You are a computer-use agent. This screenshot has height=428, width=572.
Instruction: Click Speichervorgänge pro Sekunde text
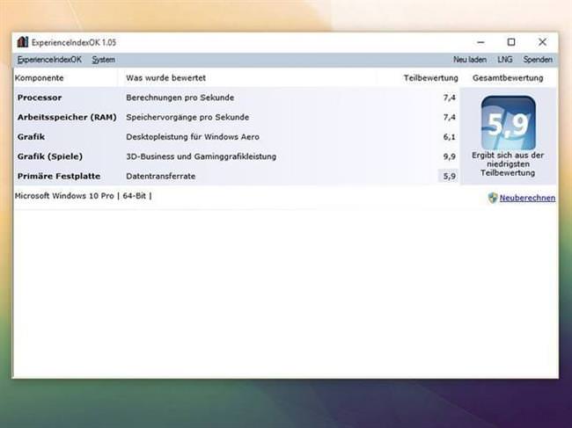point(187,117)
